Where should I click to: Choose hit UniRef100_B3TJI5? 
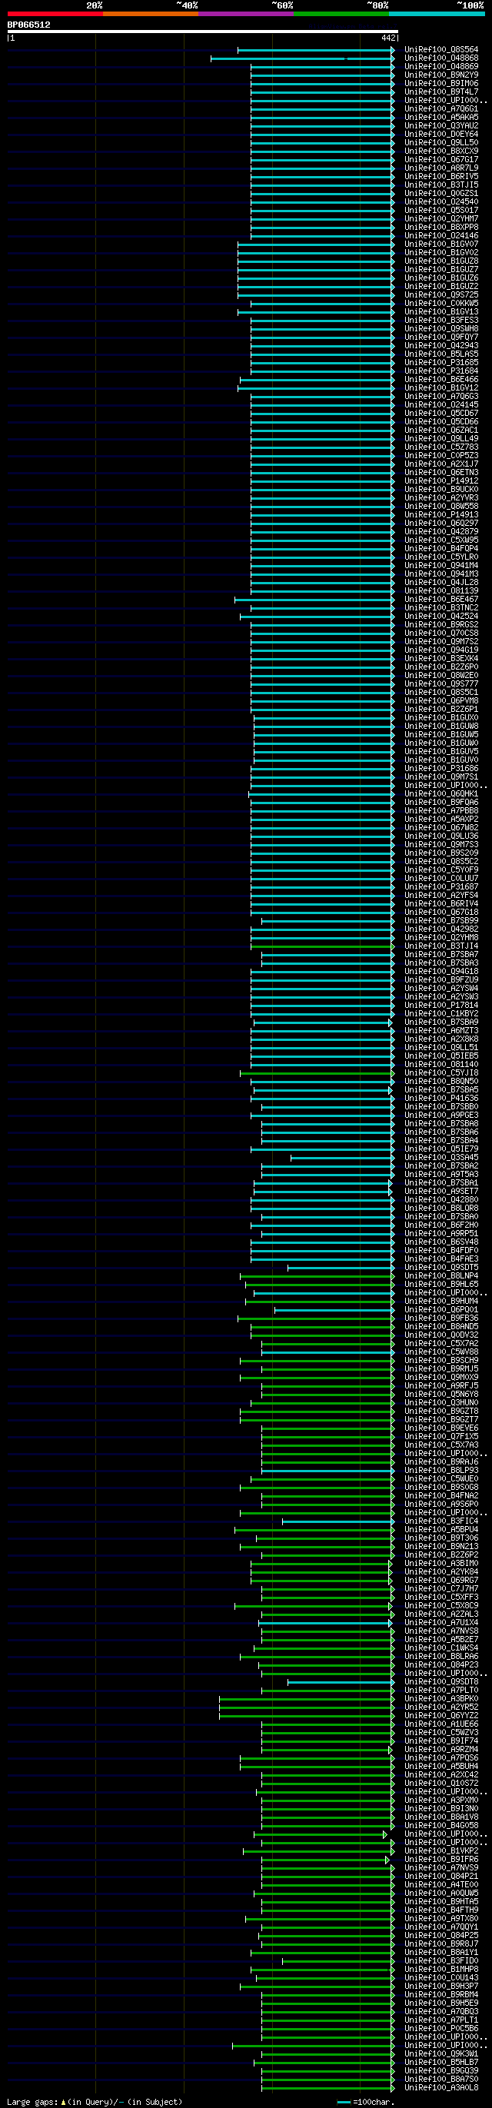[441, 185]
